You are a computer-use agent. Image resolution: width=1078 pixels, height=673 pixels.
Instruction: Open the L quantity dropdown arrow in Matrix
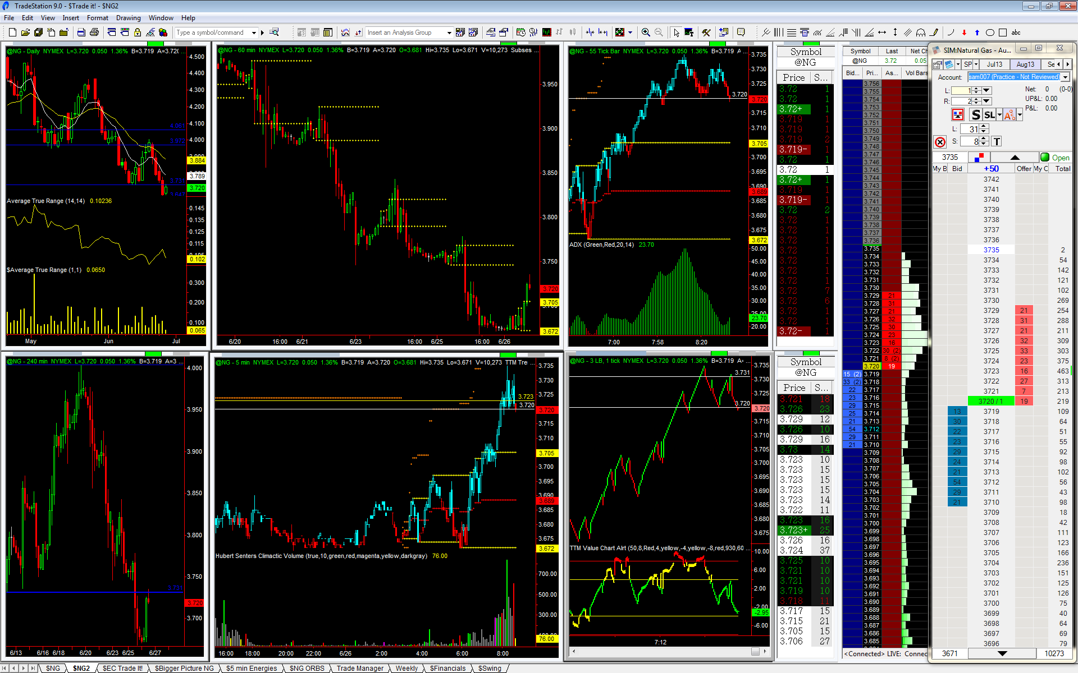click(986, 90)
